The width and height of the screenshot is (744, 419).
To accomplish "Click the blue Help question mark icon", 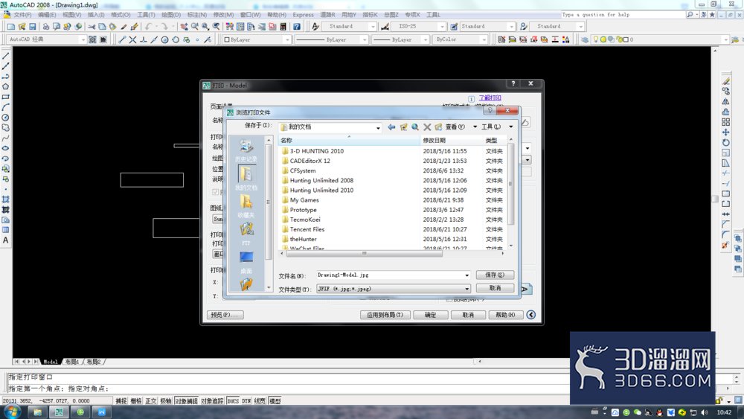I will 297,27.
